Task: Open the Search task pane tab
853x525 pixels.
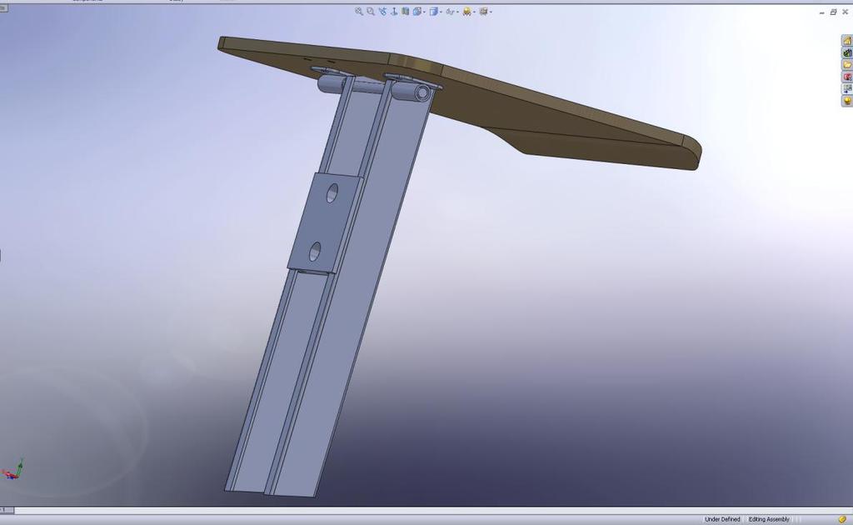Action: tap(847, 77)
